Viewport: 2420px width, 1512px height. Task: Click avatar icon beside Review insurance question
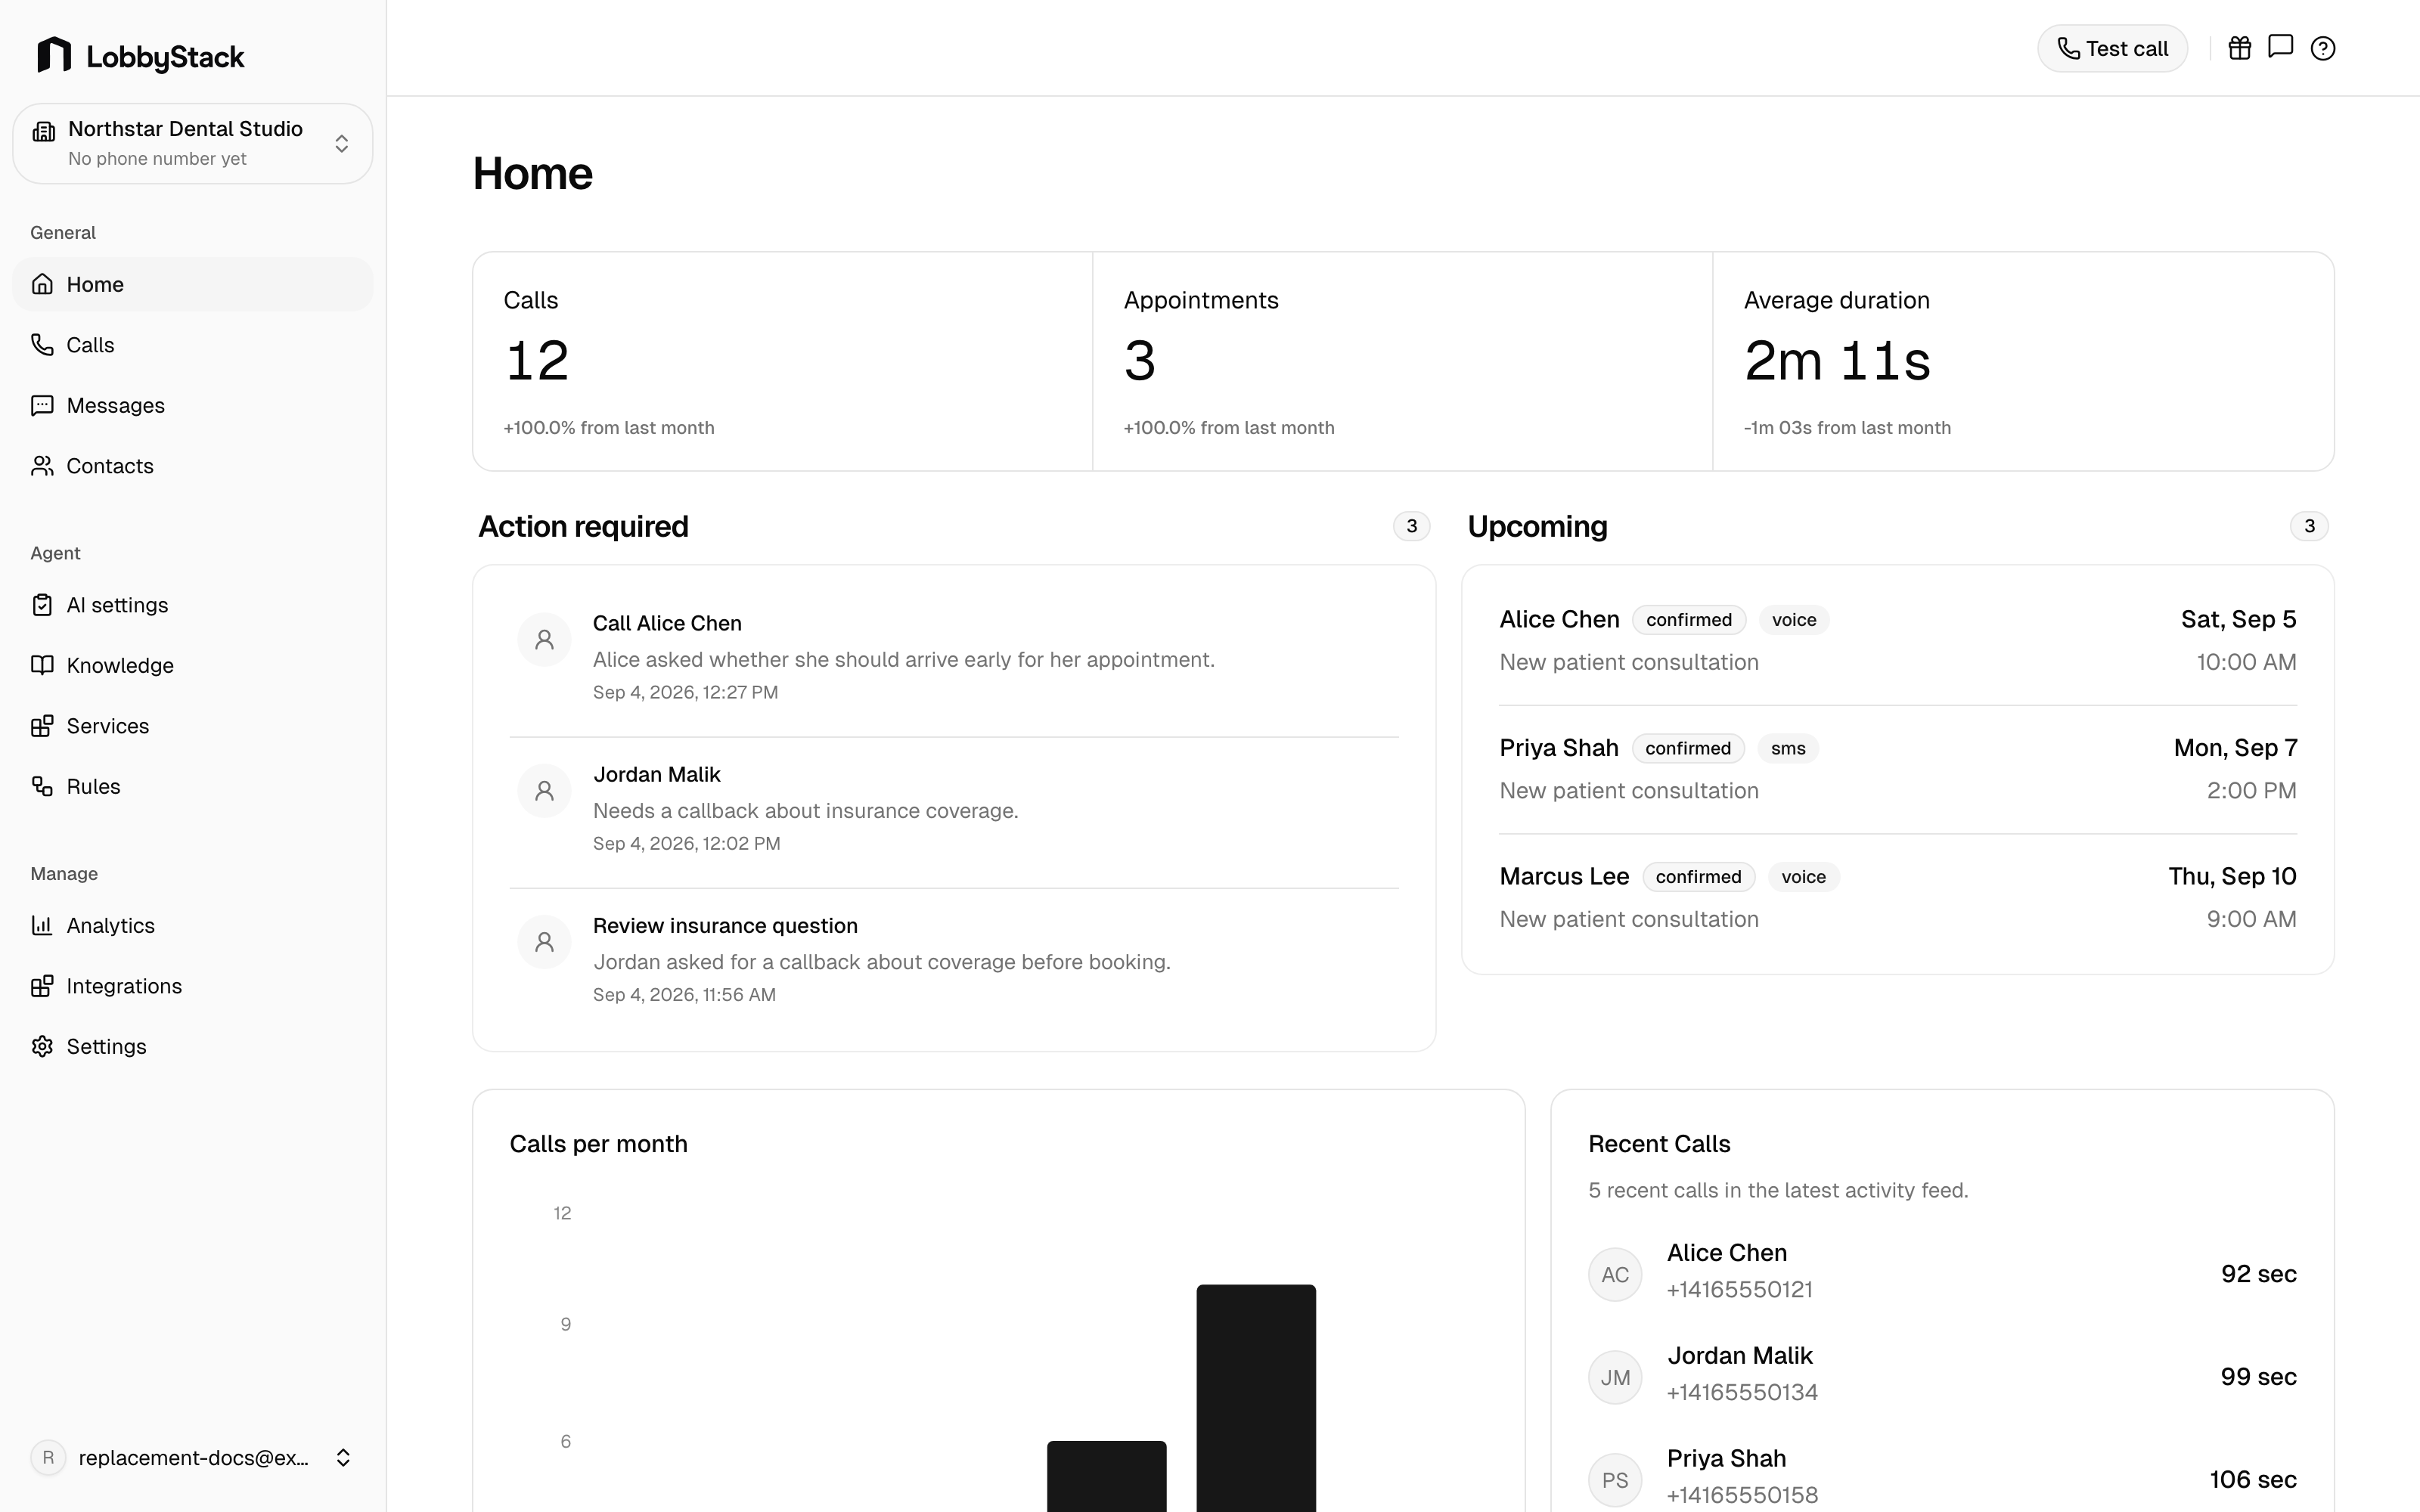(x=544, y=942)
